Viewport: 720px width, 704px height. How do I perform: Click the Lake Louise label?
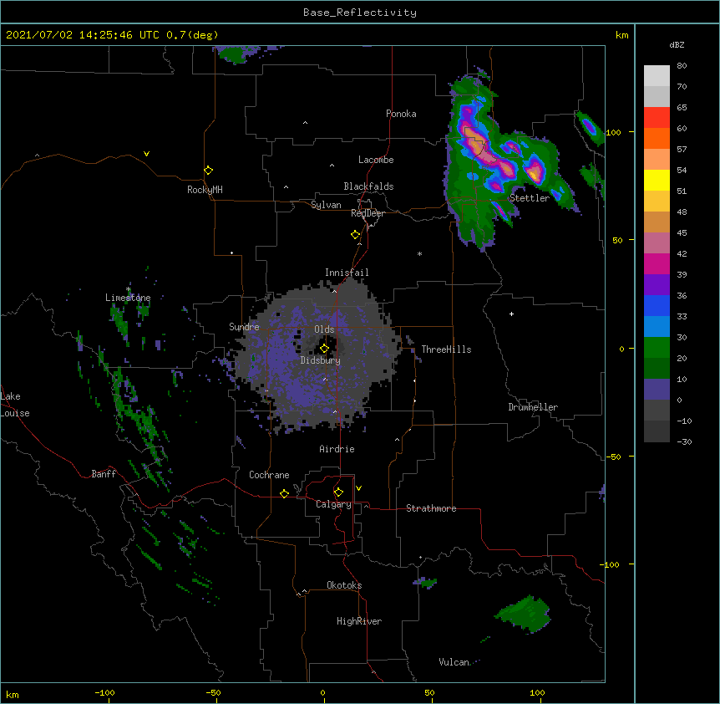15,405
